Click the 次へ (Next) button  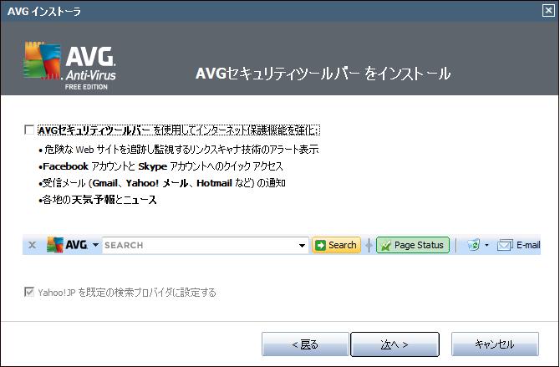395,344
